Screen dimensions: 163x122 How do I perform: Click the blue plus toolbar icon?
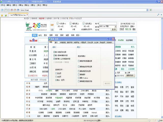pyautogui.click(x=2, y=10)
